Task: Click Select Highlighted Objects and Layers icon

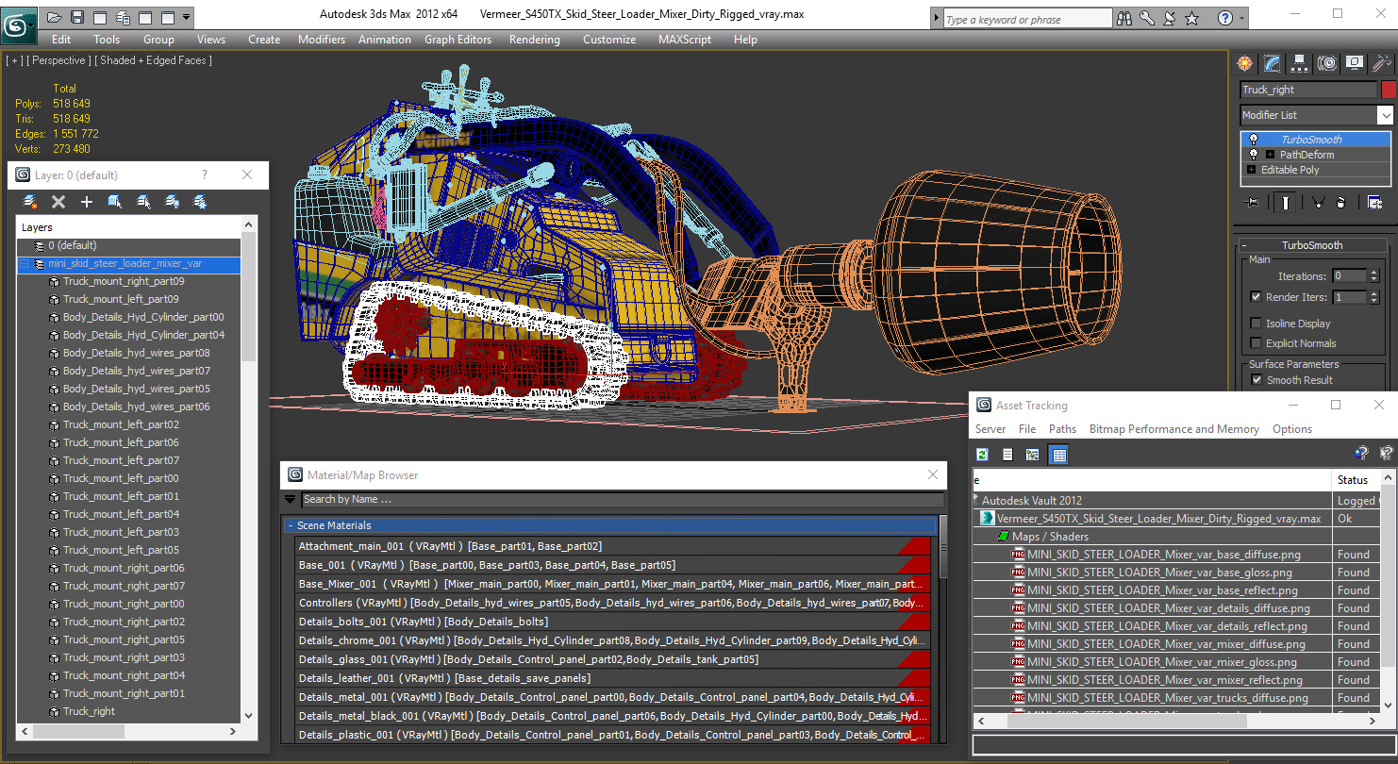Action: pos(115,202)
